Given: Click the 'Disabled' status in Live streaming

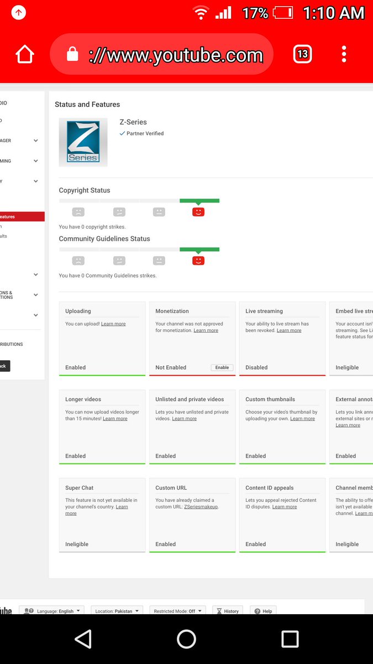Looking at the screenshot, I should [256, 367].
